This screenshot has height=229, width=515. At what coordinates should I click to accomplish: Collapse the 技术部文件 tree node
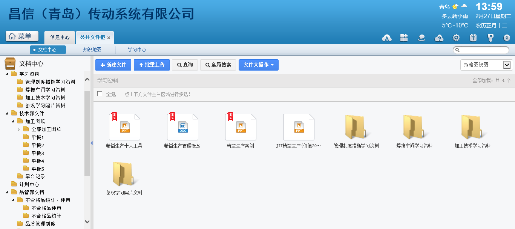tap(7, 113)
